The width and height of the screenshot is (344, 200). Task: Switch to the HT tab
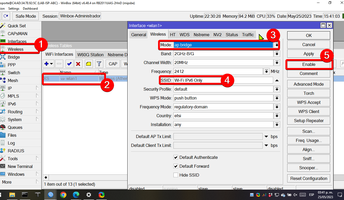tap(173, 34)
